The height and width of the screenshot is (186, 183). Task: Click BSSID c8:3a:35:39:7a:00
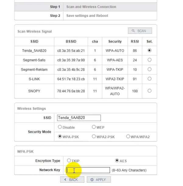pos(71,60)
